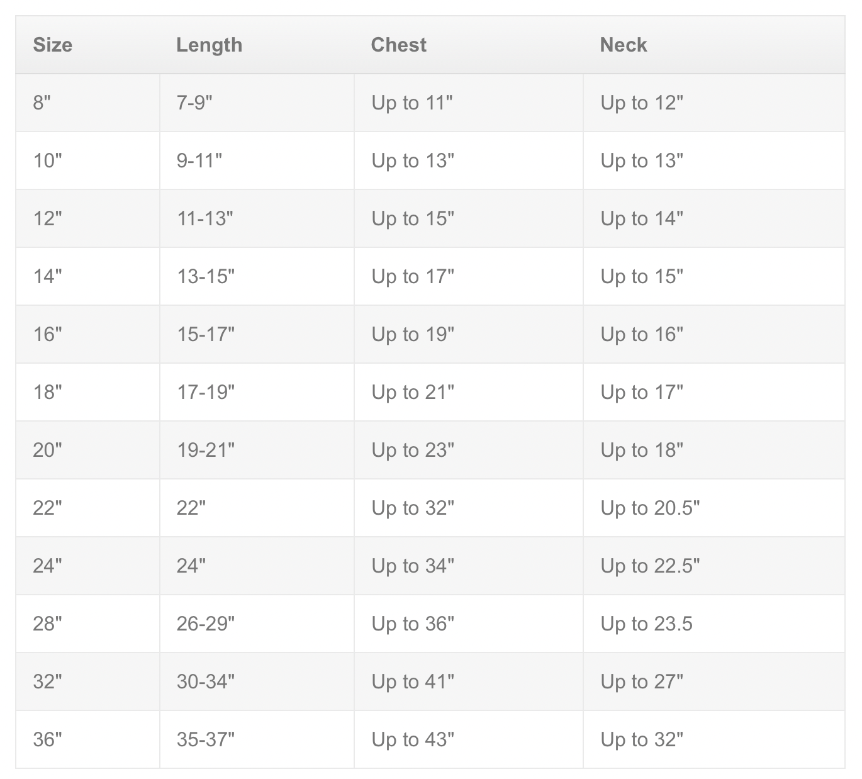This screenshot has width=862, height=779.
Task: Select the 36" size cell
Action: pyautogui.click(x=87, y=739)
